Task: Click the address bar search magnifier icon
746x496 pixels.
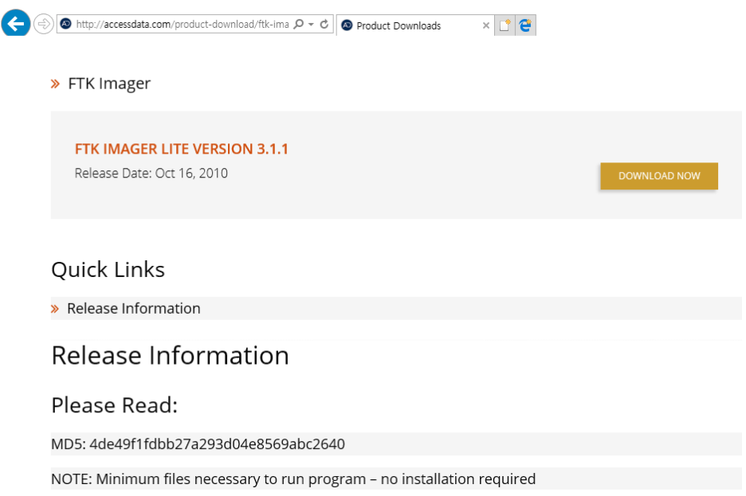Action: pos(298,24)
